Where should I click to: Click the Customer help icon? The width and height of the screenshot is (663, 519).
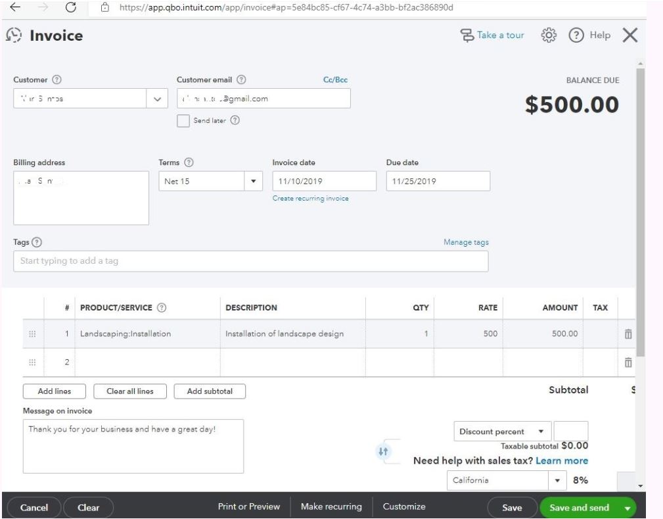pyautogui.click(x=57, y=80)
